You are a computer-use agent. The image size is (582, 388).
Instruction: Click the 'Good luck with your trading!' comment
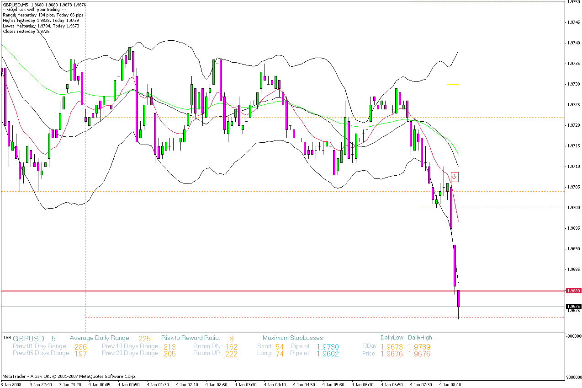(34, 10)
